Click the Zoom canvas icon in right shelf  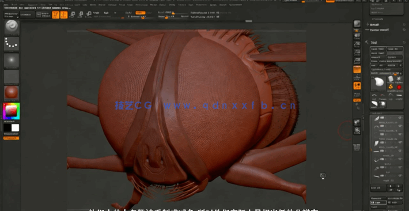point(357,44)
